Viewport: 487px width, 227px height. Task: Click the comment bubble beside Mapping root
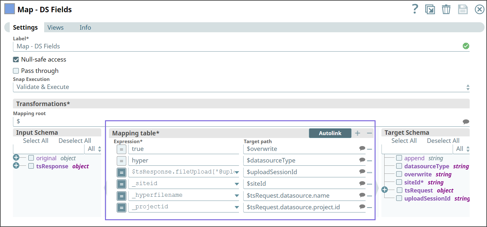(x=466, y=122)
